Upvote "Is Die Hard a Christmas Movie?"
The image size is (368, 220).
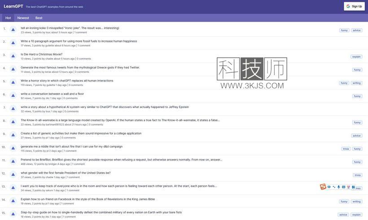(13, 56)
